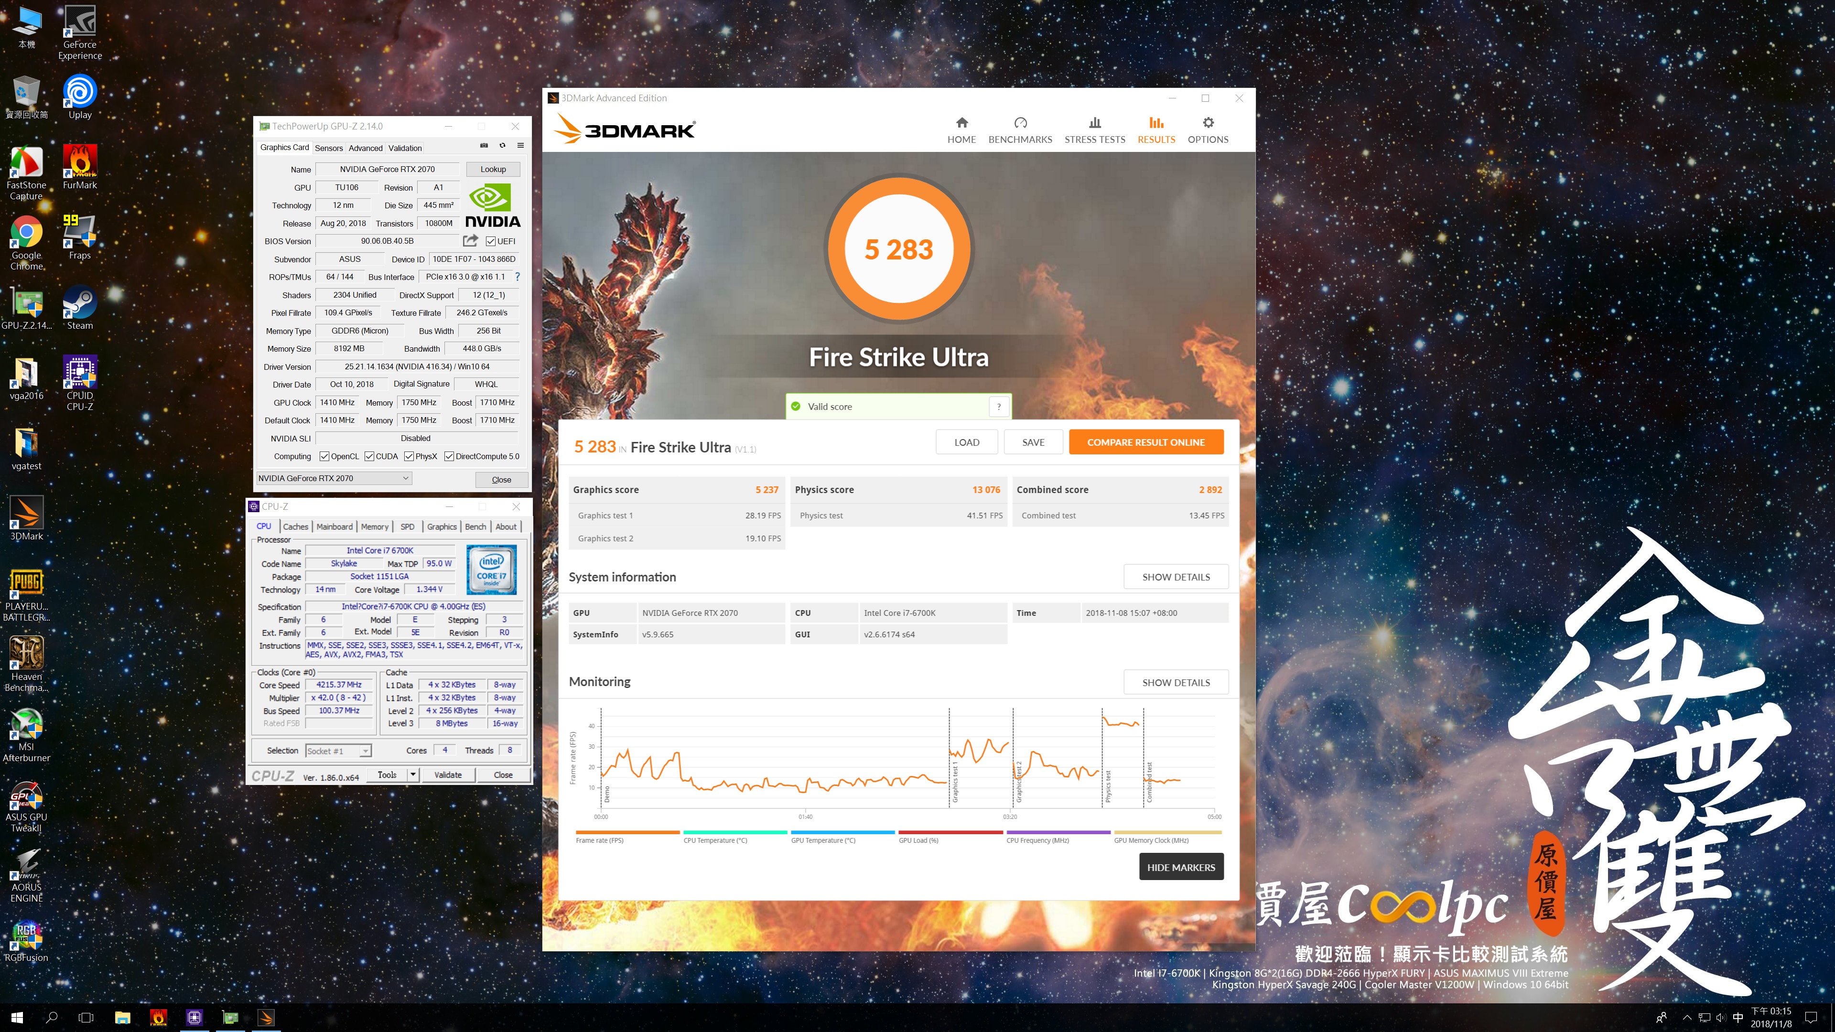Toggle PhysX checkbox in GPU-Z
This screenshot has height=1032, width=1835.
tap(409, 457)
